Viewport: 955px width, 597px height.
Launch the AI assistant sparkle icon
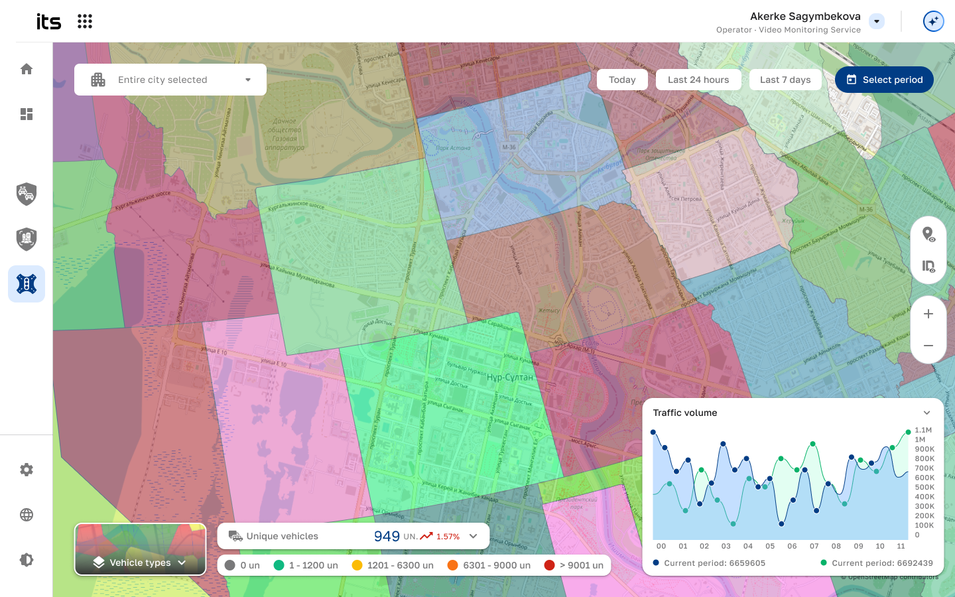933,21
